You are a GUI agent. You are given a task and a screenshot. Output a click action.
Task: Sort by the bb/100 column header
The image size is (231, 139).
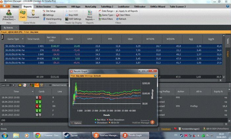pyautogui.click(x=69, y=39)
